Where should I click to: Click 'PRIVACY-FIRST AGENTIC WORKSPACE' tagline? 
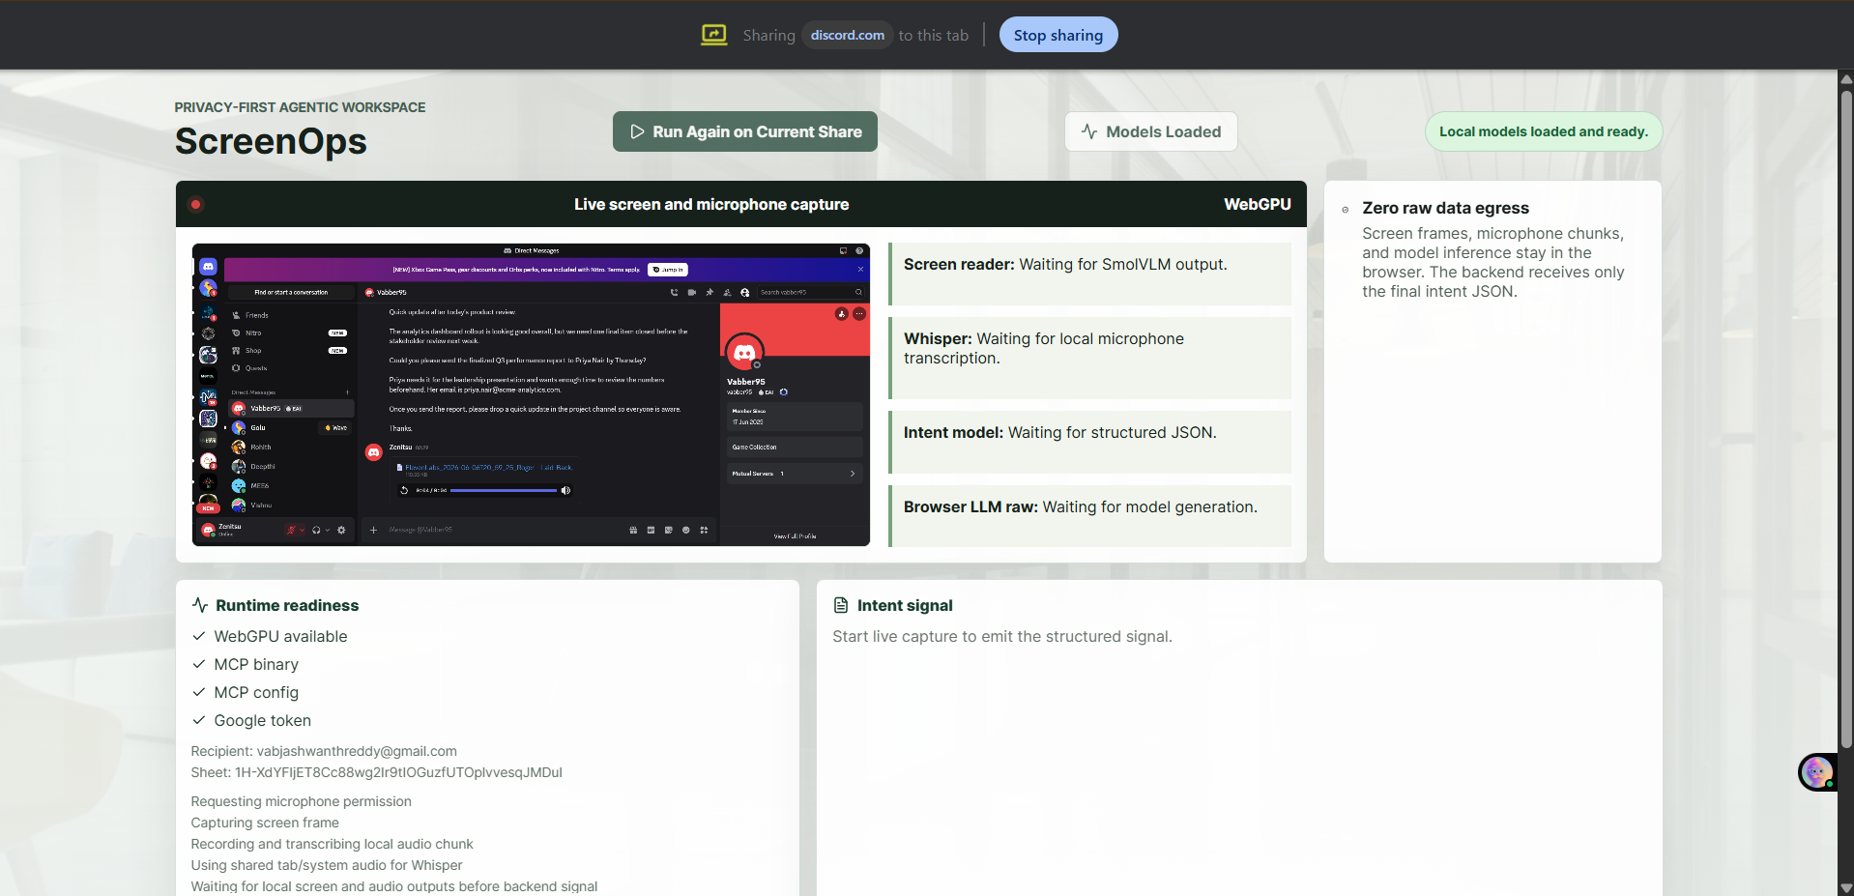[x=300, y=107]
